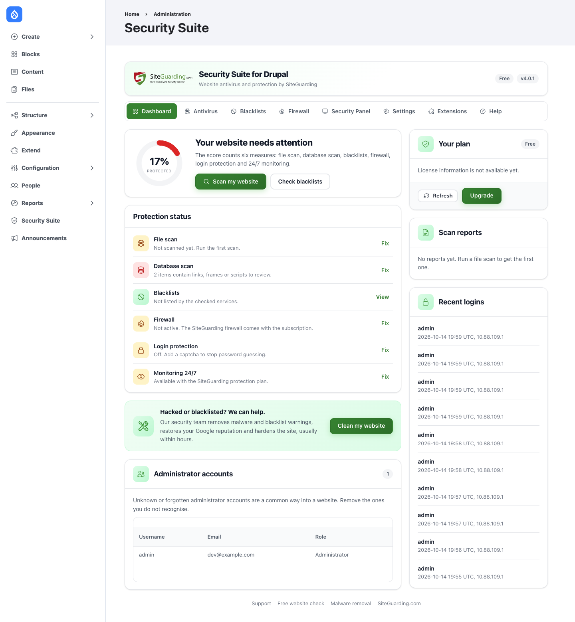This screenshot has height=622, width=575.
Task: Click the Monitoring 24/7 eye icon
Action: click(141, 377)
